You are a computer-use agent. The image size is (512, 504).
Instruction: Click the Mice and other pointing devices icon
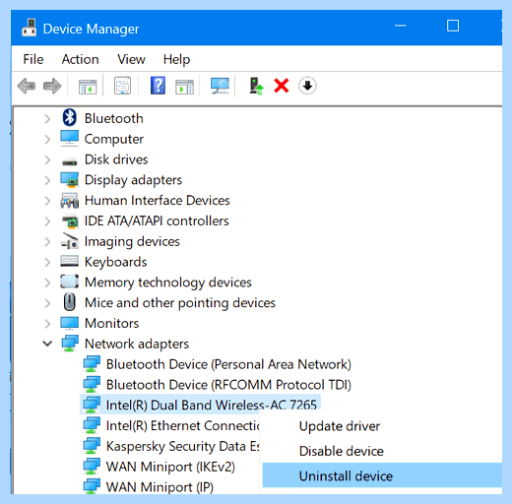(69, 302)
